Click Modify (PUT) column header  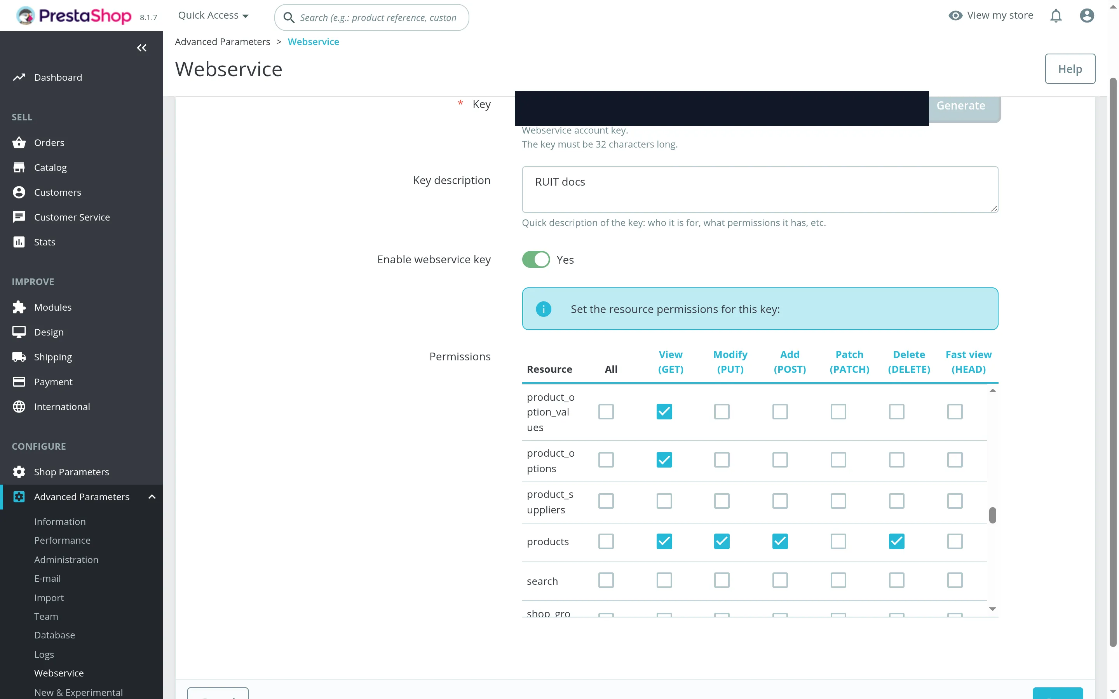pyautogui.click(x=730, y=362)
